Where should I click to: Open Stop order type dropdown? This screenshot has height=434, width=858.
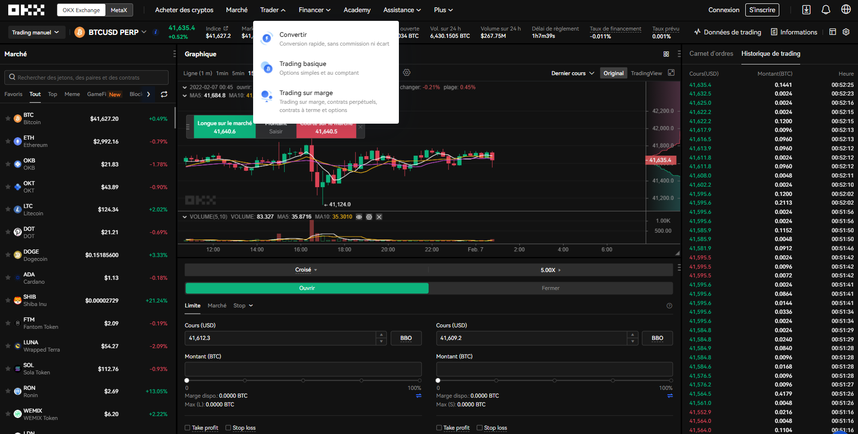pos(243,305)
